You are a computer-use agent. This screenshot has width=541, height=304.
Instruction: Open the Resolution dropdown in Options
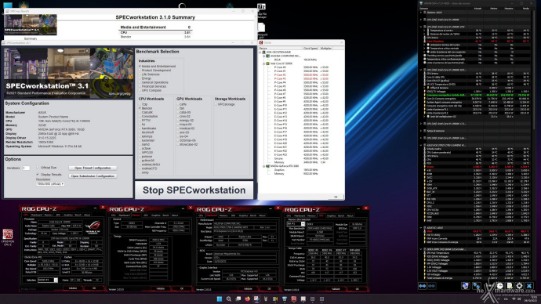(x=50, y=184)
